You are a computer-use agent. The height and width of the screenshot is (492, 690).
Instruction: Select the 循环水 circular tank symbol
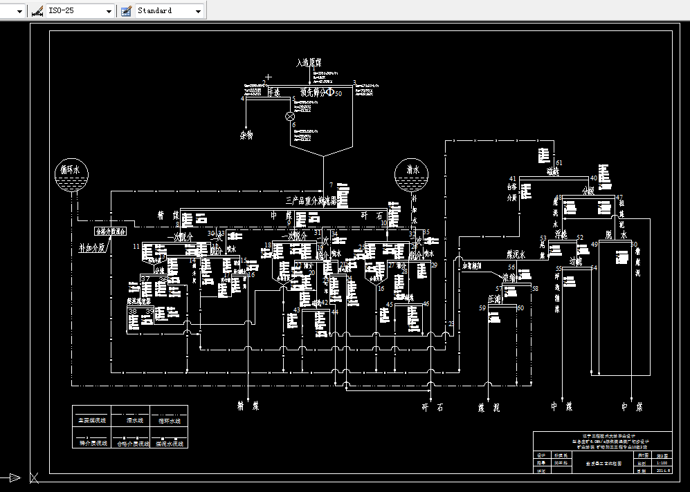[71, 175]
